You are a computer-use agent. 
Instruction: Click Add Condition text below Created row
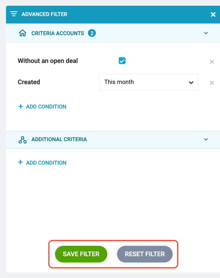[x=46, y=107]
